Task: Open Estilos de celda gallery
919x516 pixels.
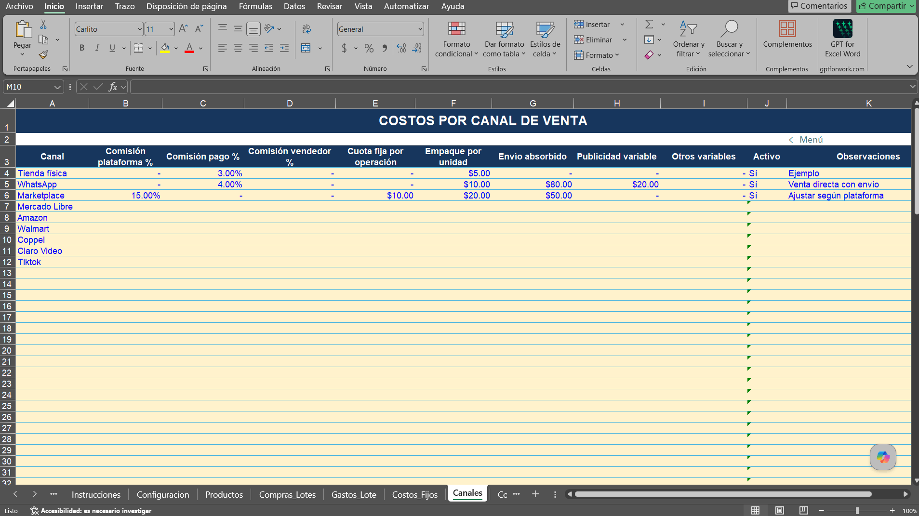Action: point(545,39)
